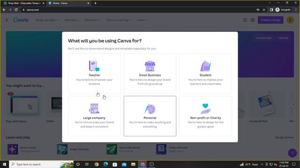Click the purple help bubble at bottom right
Image resolution: width=300 pixels, height=168 pixels.
pos(292,153)
